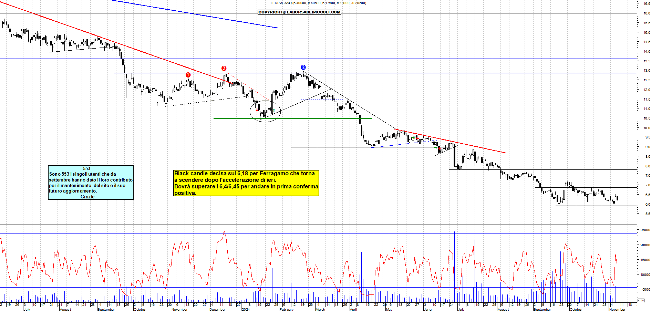
Task: Select the 10.5 price axis label
Action: (x=647, y=118)
